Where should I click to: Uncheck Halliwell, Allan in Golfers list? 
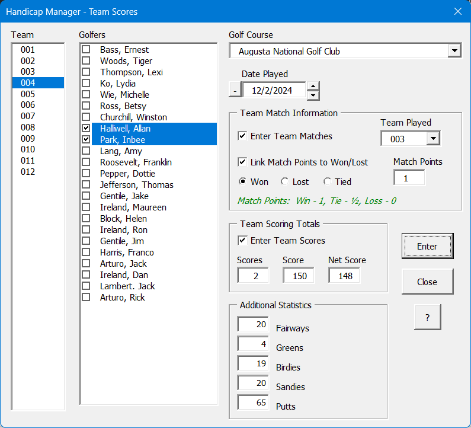(x=86, y=128)
